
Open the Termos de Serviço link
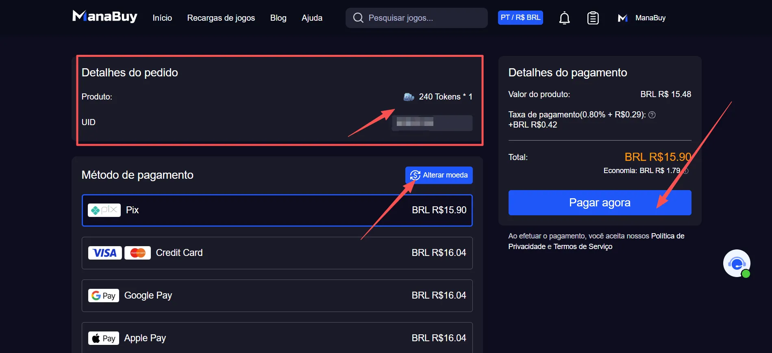click(x=583, y=247)
